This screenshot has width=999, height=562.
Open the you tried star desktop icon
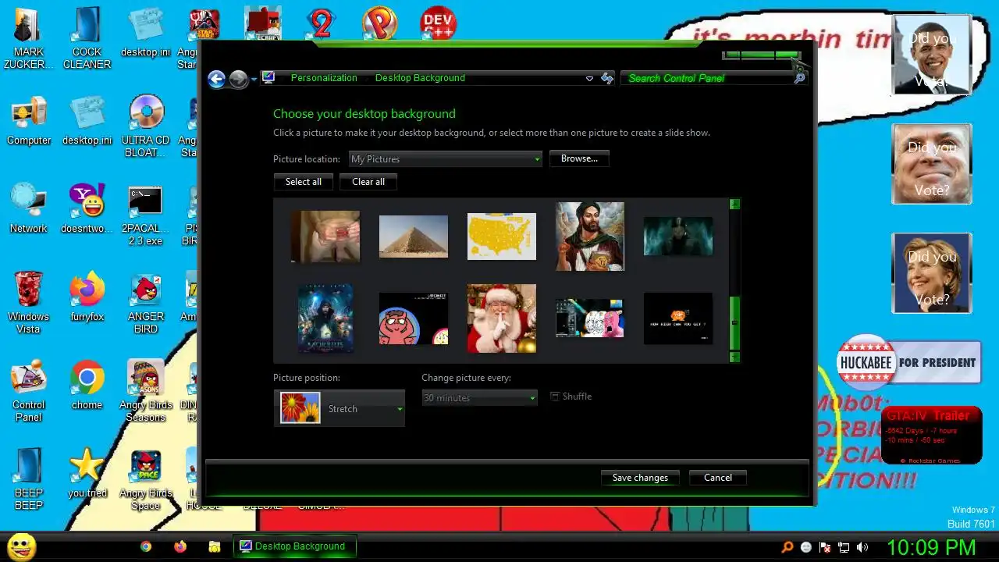[87, 473]
